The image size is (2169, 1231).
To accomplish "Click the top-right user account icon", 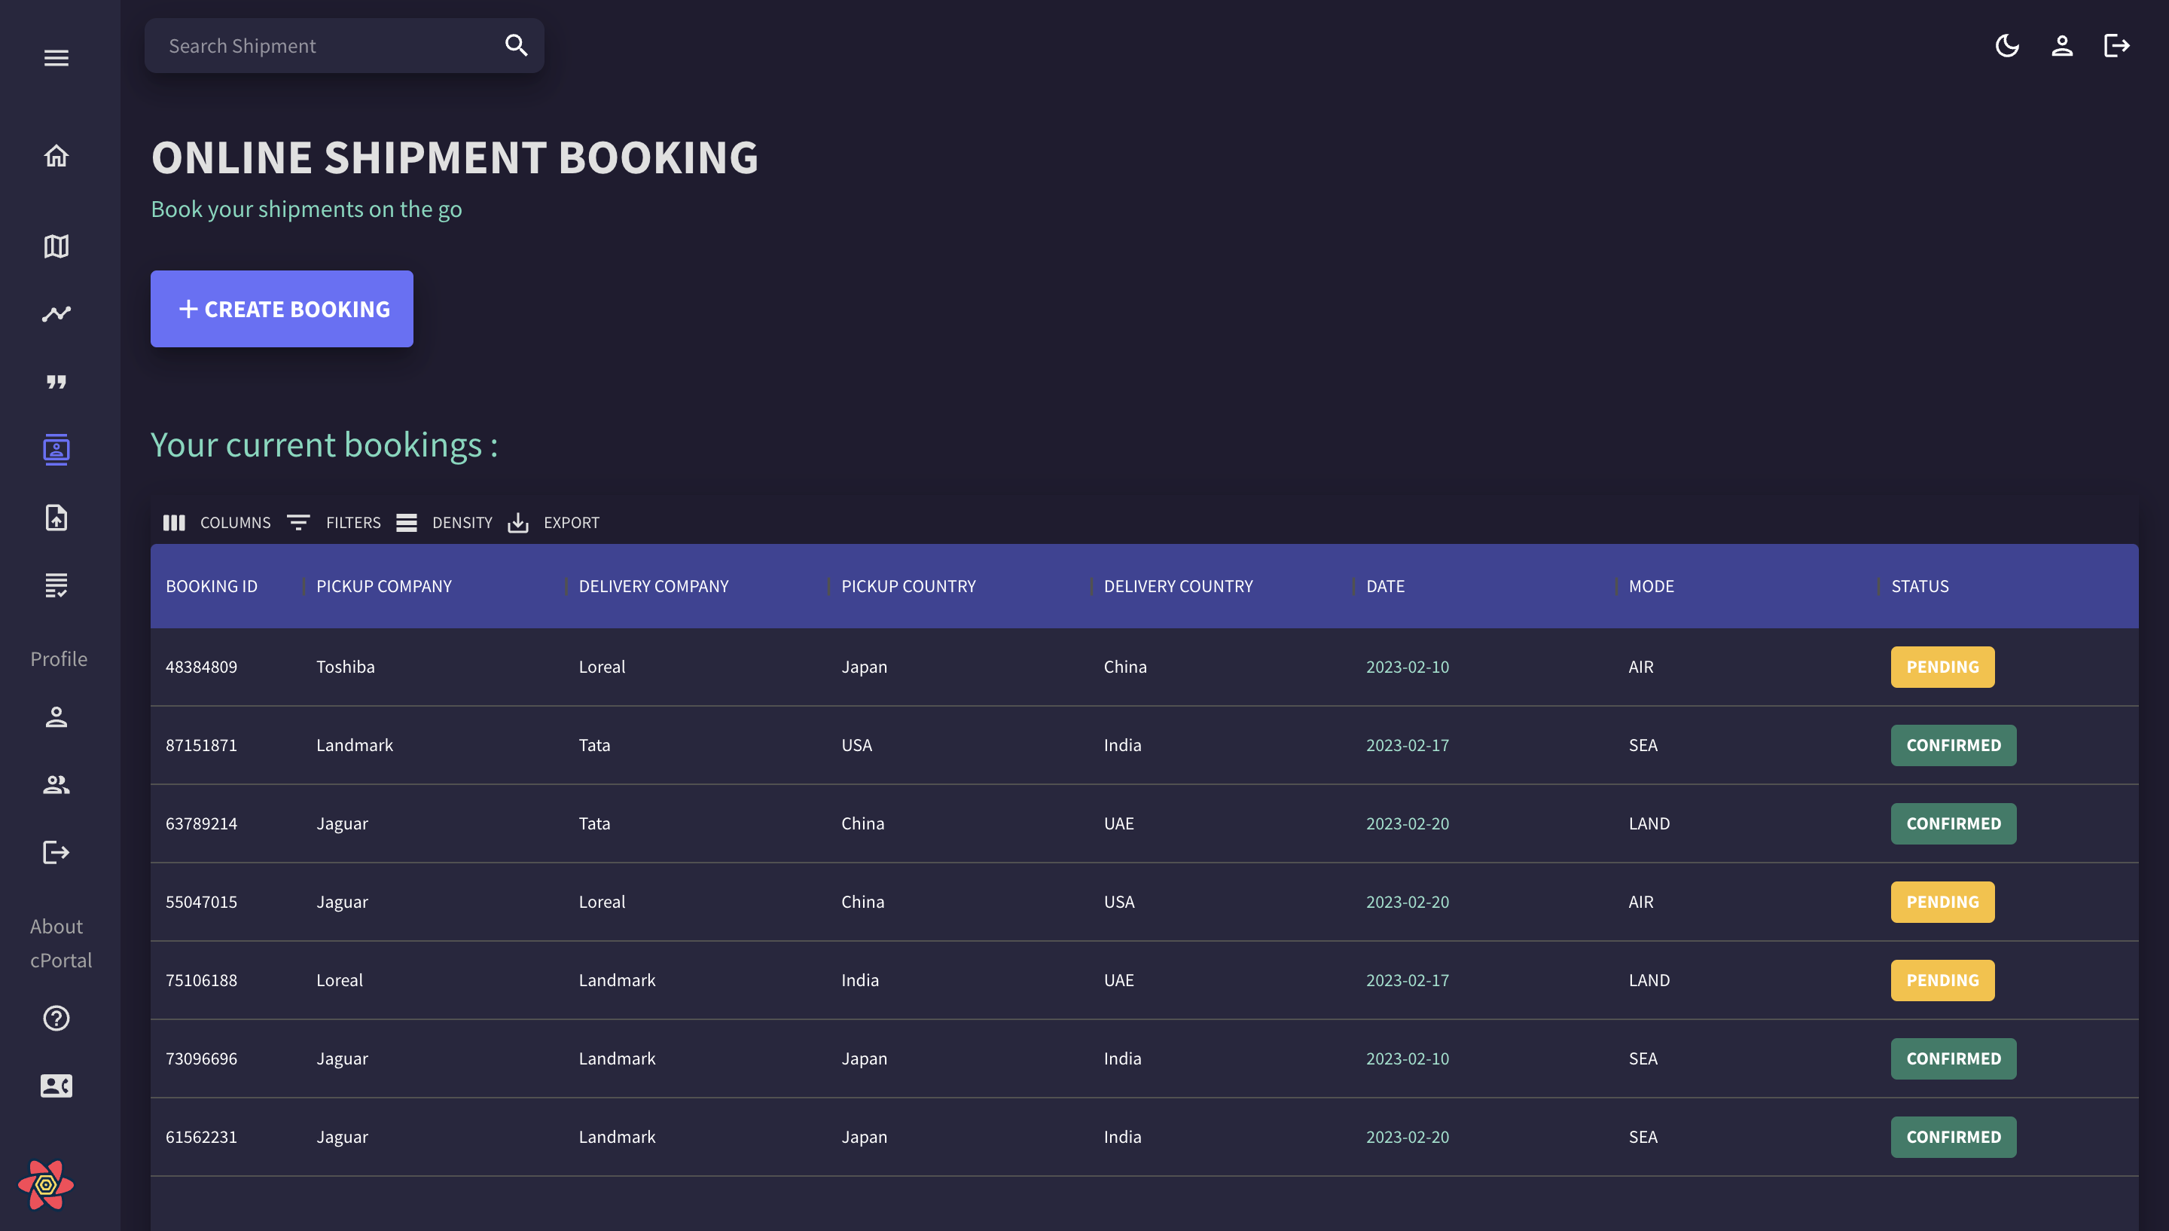I will [2062, 46].
